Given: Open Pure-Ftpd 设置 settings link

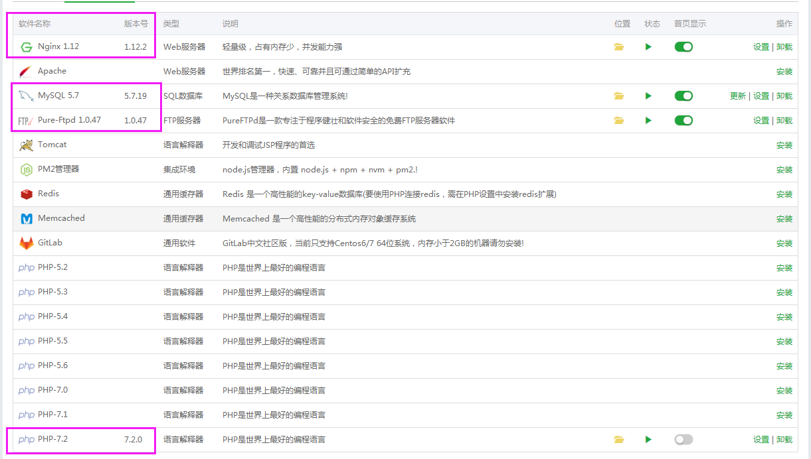Looking at the screenshot, I should pyautogui.click(x=761, y=121).
